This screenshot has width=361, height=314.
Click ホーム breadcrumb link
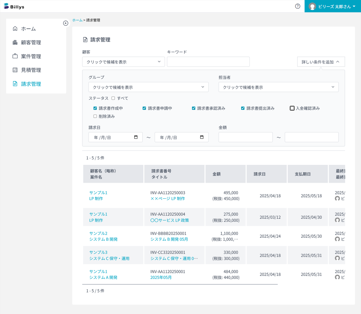(77, 20)
